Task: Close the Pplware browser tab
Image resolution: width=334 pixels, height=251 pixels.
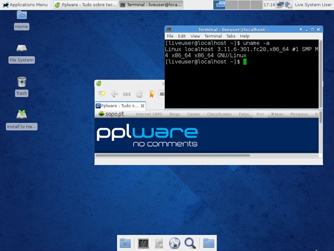Action: click(142, 106)
